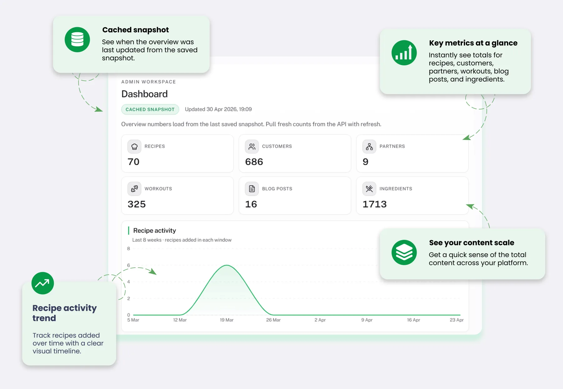Click the 19 Mar x-axis label
Screen dimensions: 563x389
226,320
